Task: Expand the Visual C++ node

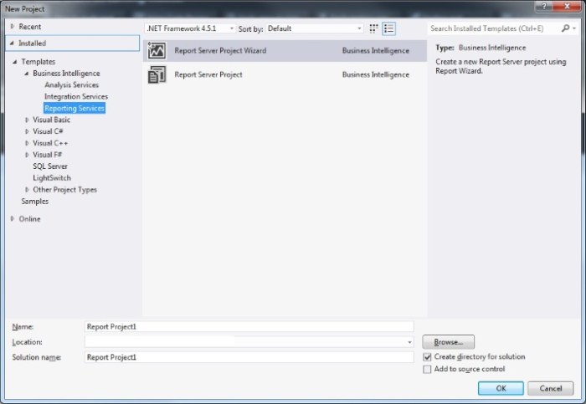Action: tap(27, 143)
